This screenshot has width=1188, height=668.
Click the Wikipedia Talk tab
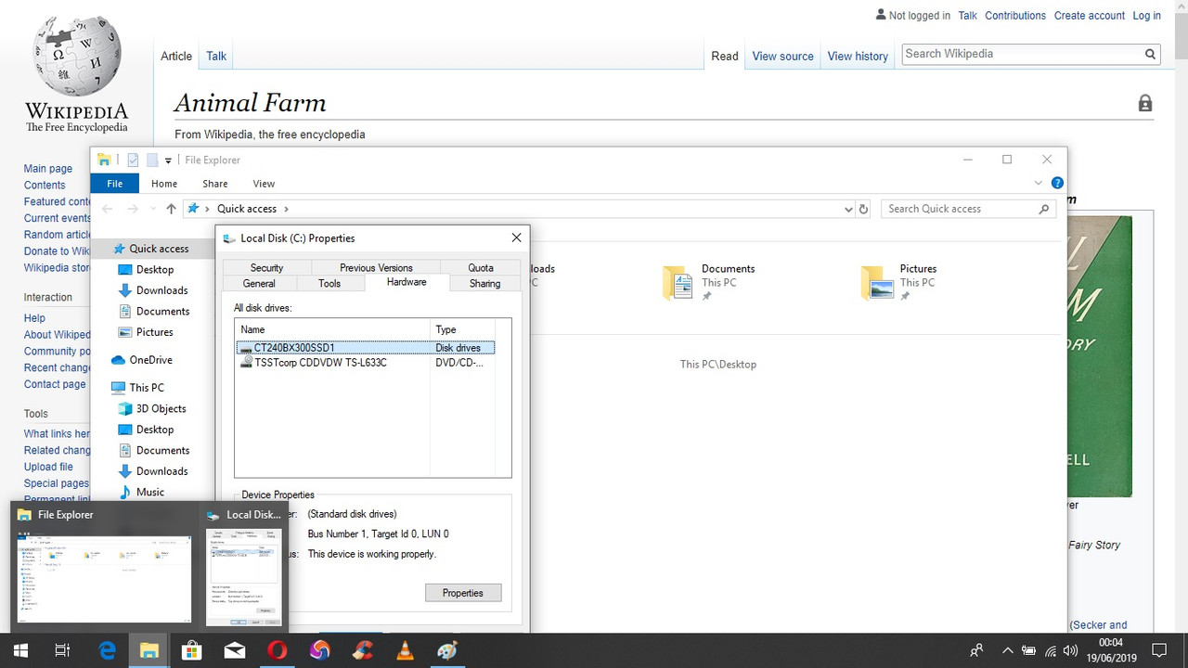[216, 57]
